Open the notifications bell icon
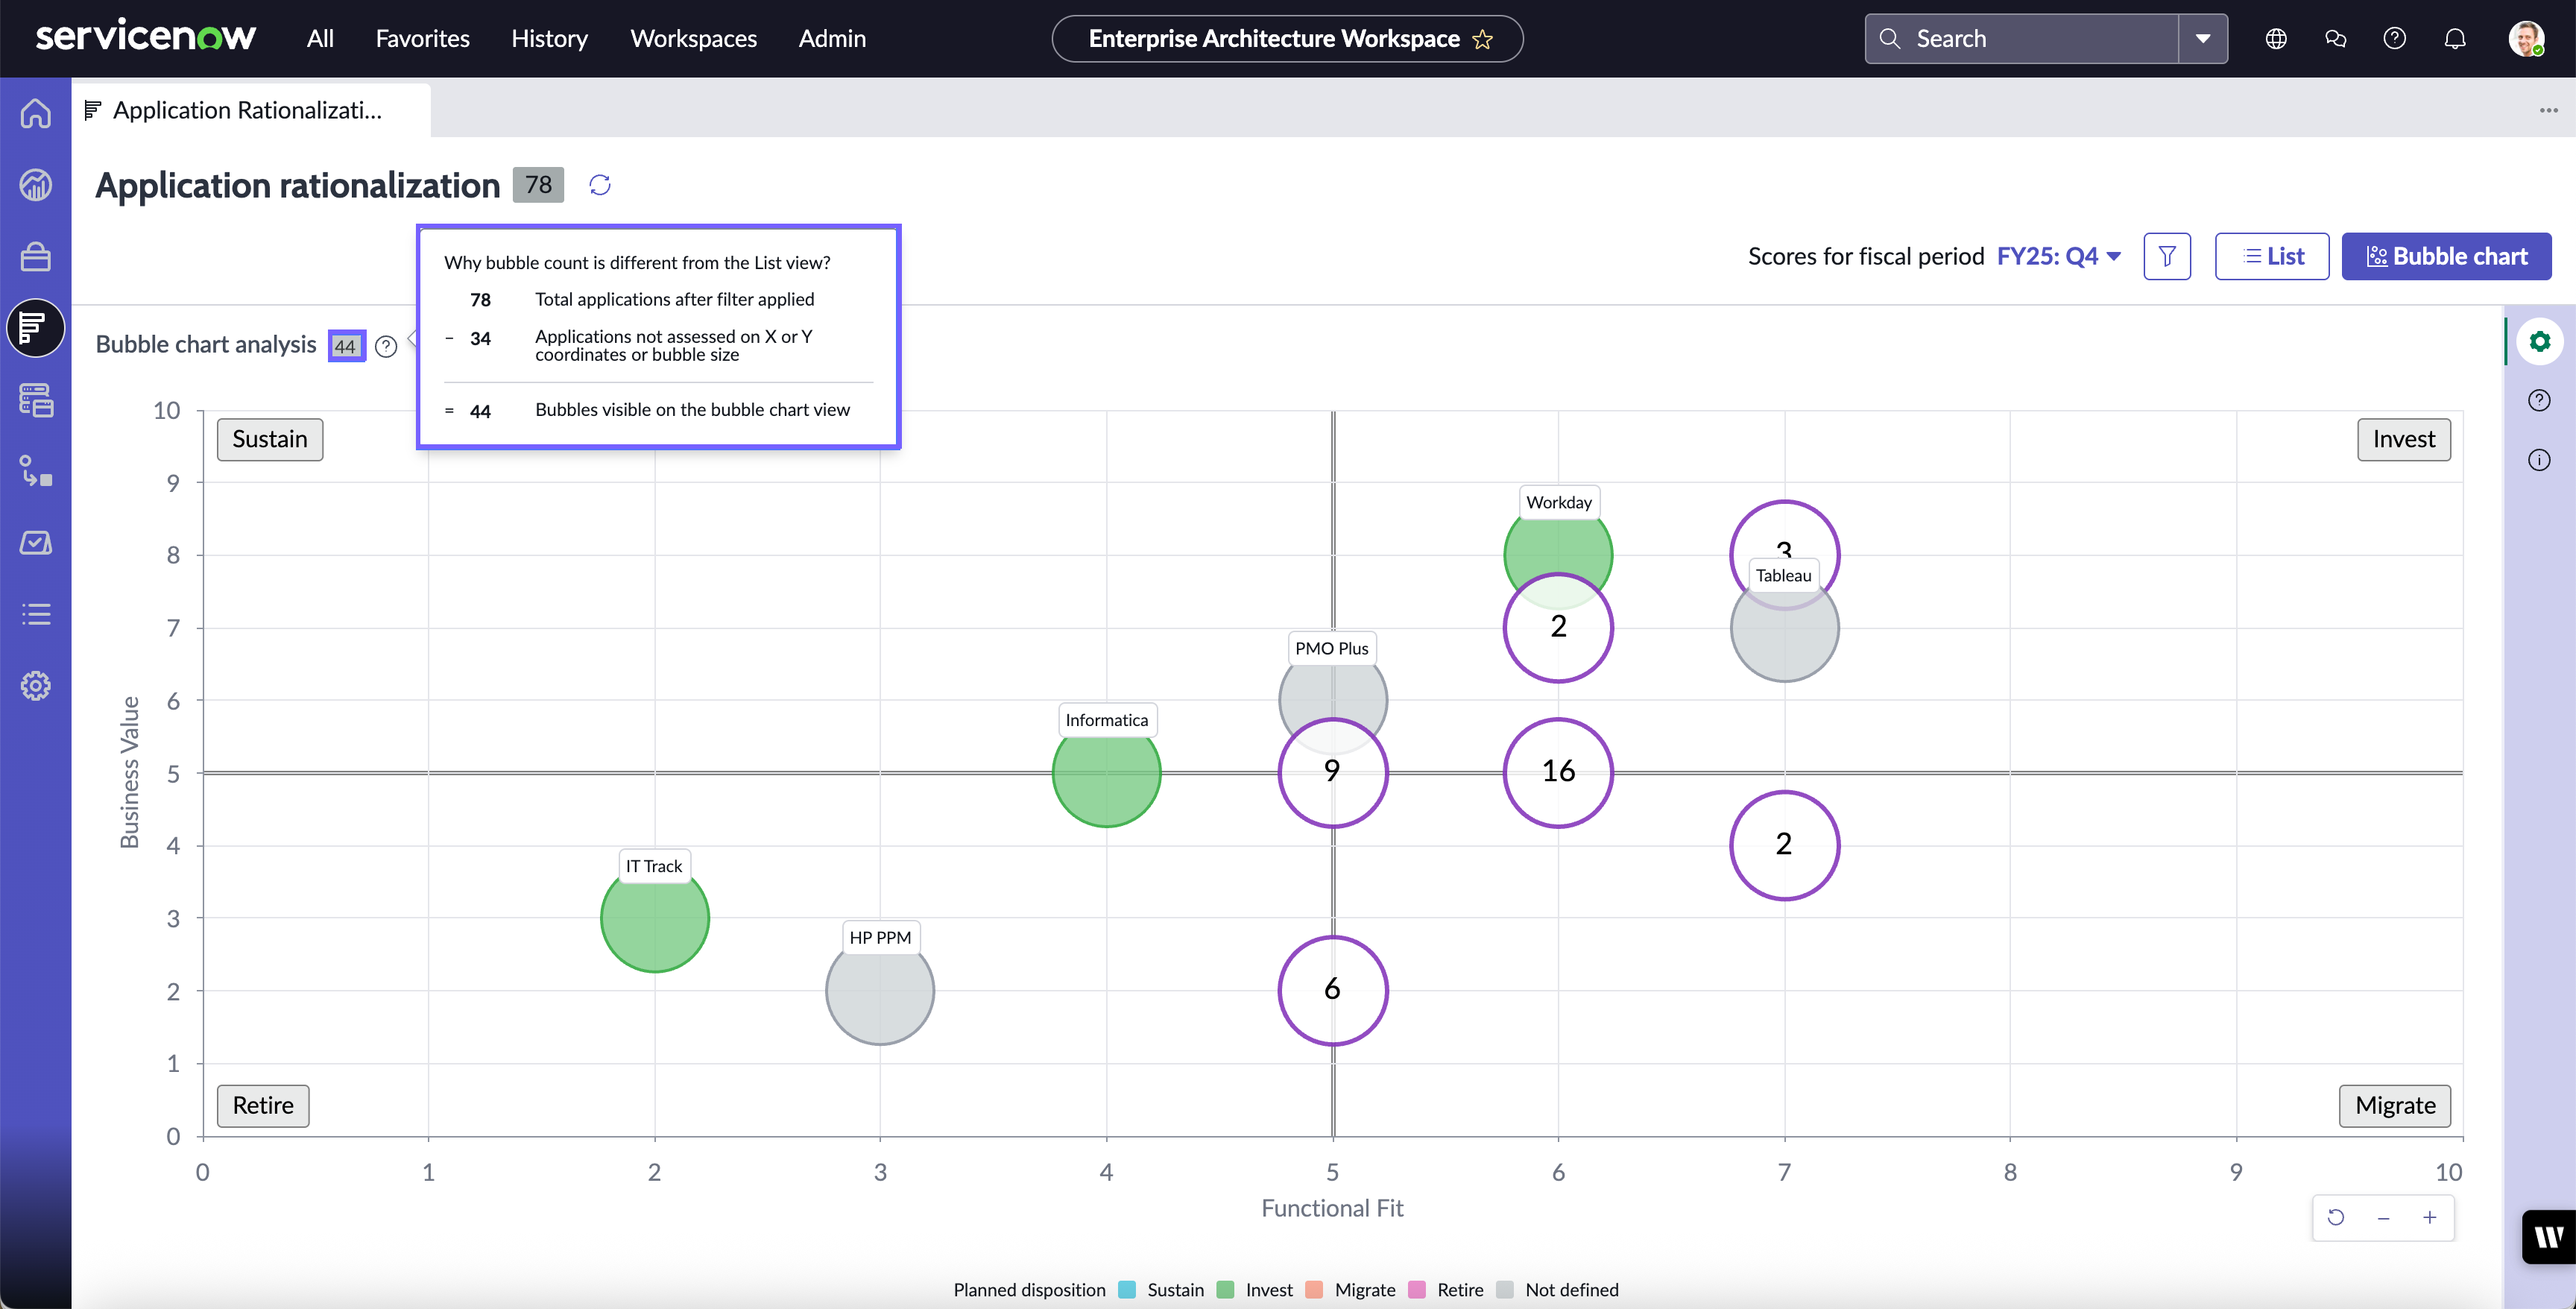The width and height of the screenshot is (2576, 1309). [2455, 38]
